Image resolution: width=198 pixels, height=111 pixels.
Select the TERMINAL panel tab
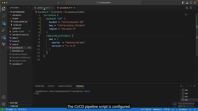coord(80,86)
